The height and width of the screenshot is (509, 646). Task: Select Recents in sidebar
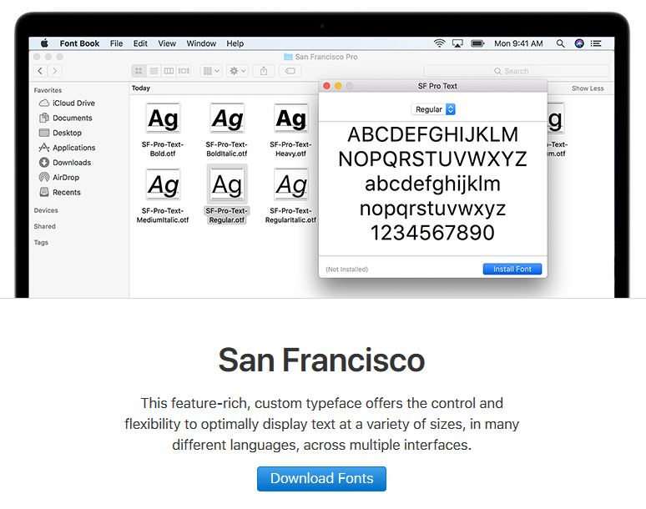pyautogui.click(x=60, y=192)
